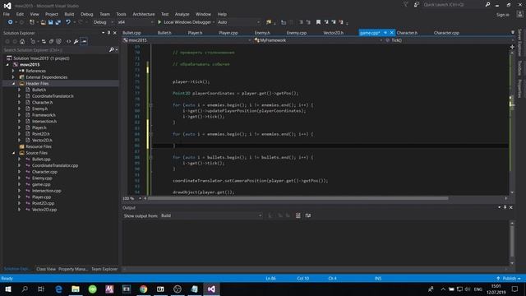Screen dimensions: 526x296
Task: Toggle auto-hide pin on Output panel
Action: coord(505,207)
